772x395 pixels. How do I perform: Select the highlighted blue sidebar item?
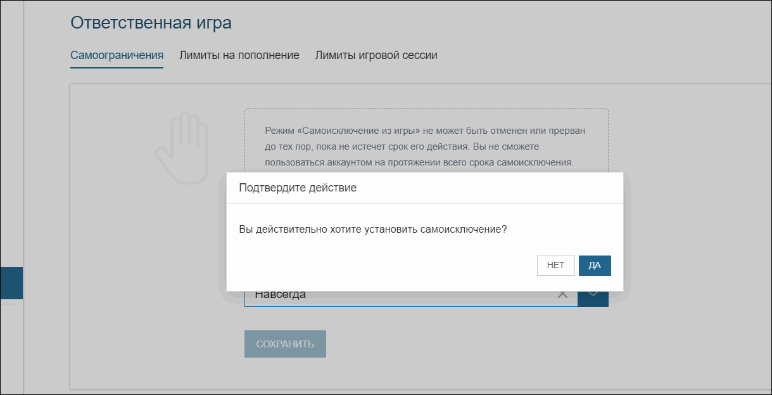(x=11, y=283)
